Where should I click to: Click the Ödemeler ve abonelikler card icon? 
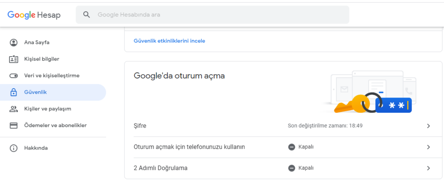pyautogui.click(x=13, y=125)
